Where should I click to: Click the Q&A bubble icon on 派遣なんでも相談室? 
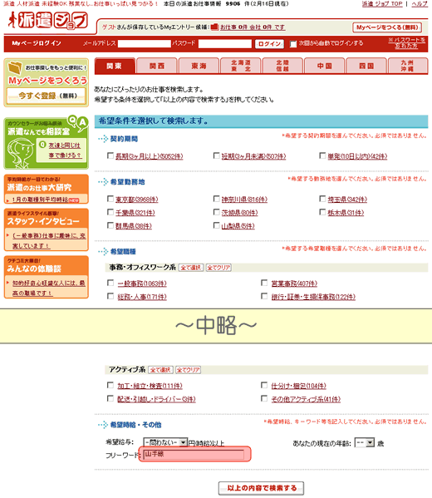point(78,122)
